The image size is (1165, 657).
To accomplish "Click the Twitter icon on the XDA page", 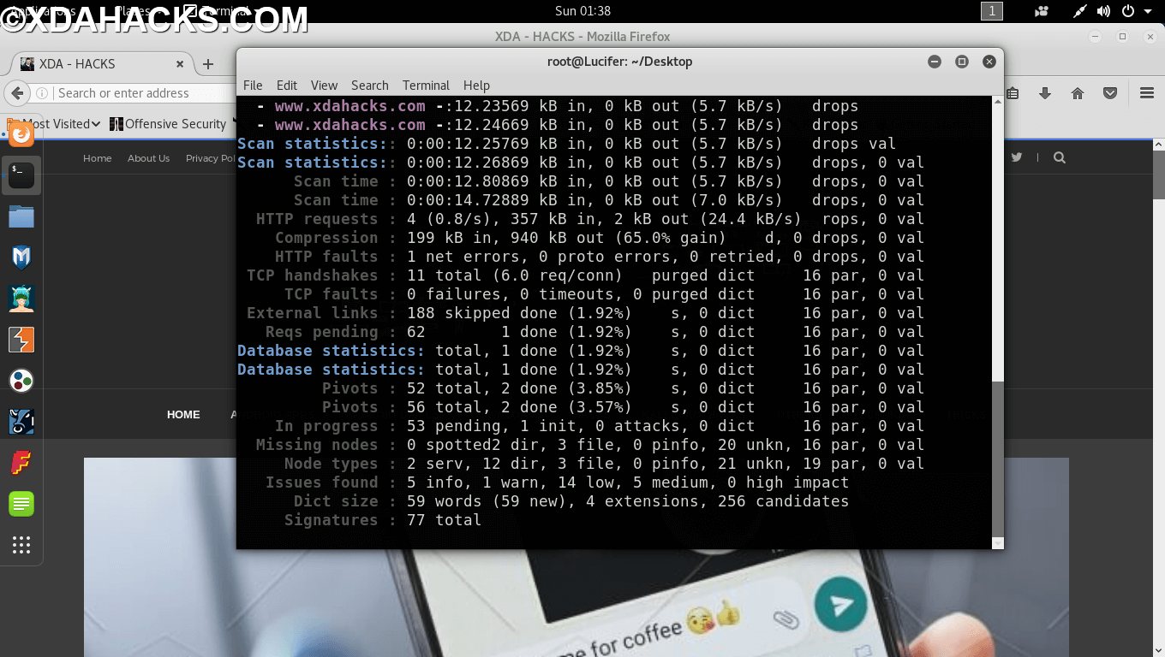I will coord(1016,157).
